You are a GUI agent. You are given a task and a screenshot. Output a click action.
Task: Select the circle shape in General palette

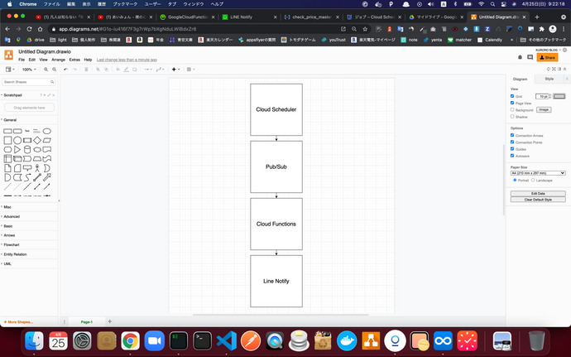tap(17, 140)
